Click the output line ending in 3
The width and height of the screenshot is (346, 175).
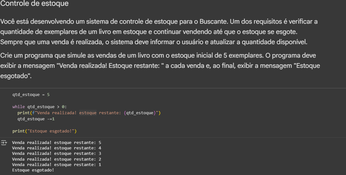pos(56,154)
